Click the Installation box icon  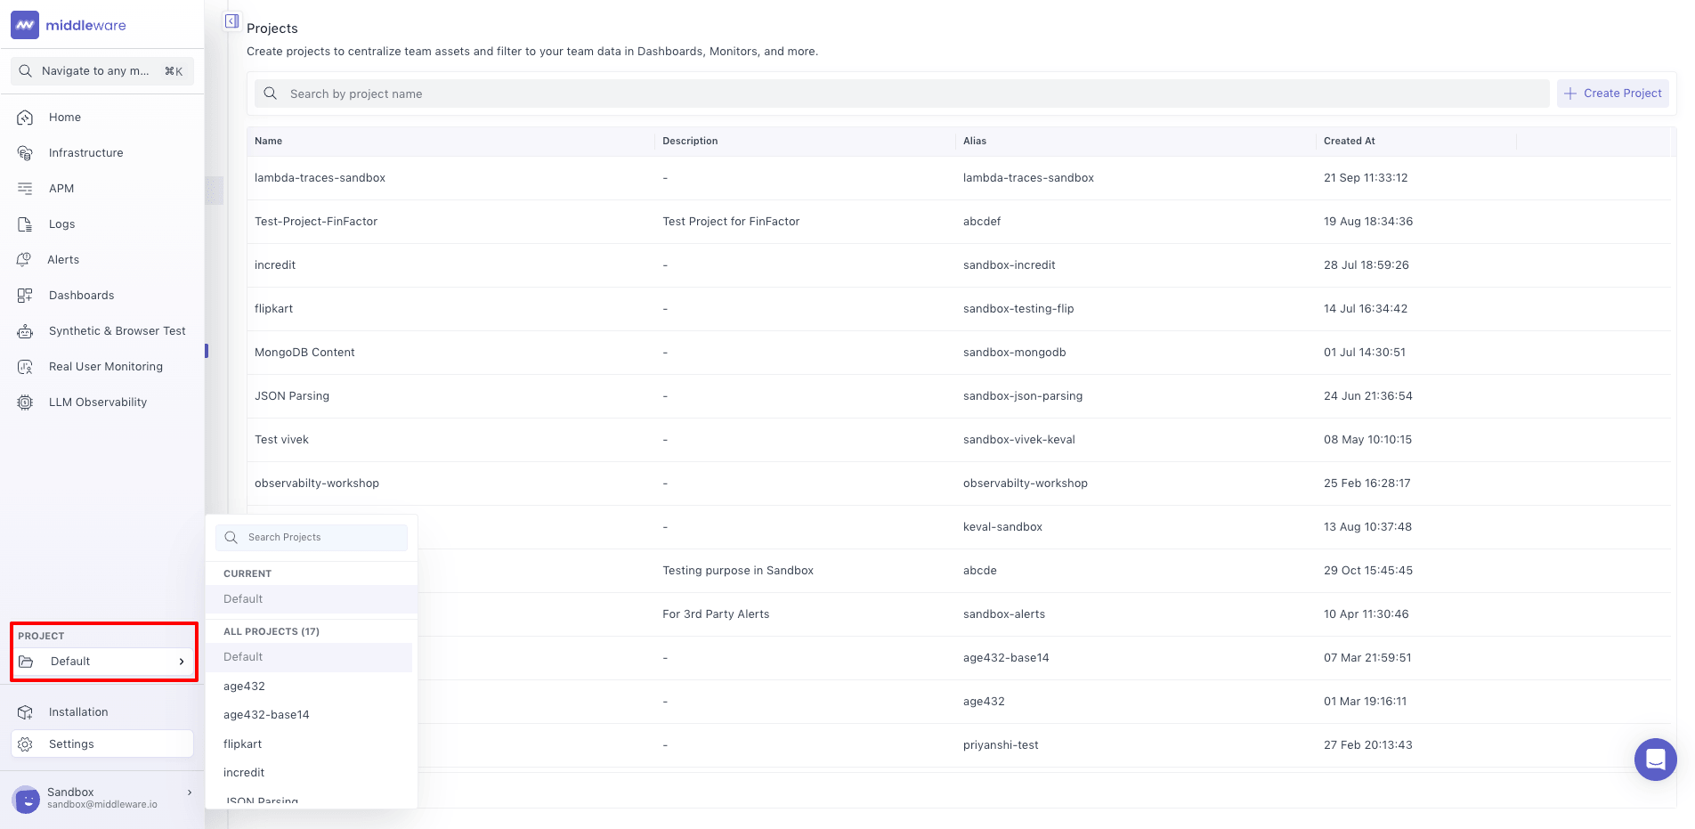[x=25, y=712]
